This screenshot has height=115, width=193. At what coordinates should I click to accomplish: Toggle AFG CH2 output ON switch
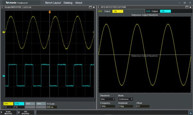165,11
